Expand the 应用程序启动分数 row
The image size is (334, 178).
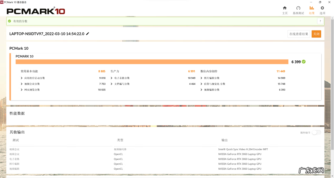pyautogui.click(x=22, y=78)
